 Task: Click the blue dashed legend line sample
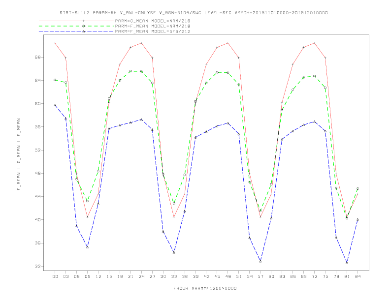pyautogui.click(x=76, y=31)
